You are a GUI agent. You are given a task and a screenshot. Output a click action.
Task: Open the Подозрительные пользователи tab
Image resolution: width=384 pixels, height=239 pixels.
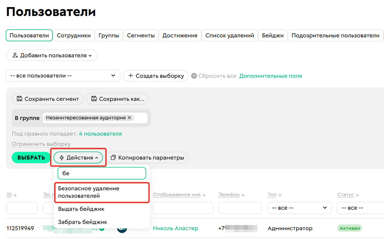pyautogui.click(x=335, y=35)
